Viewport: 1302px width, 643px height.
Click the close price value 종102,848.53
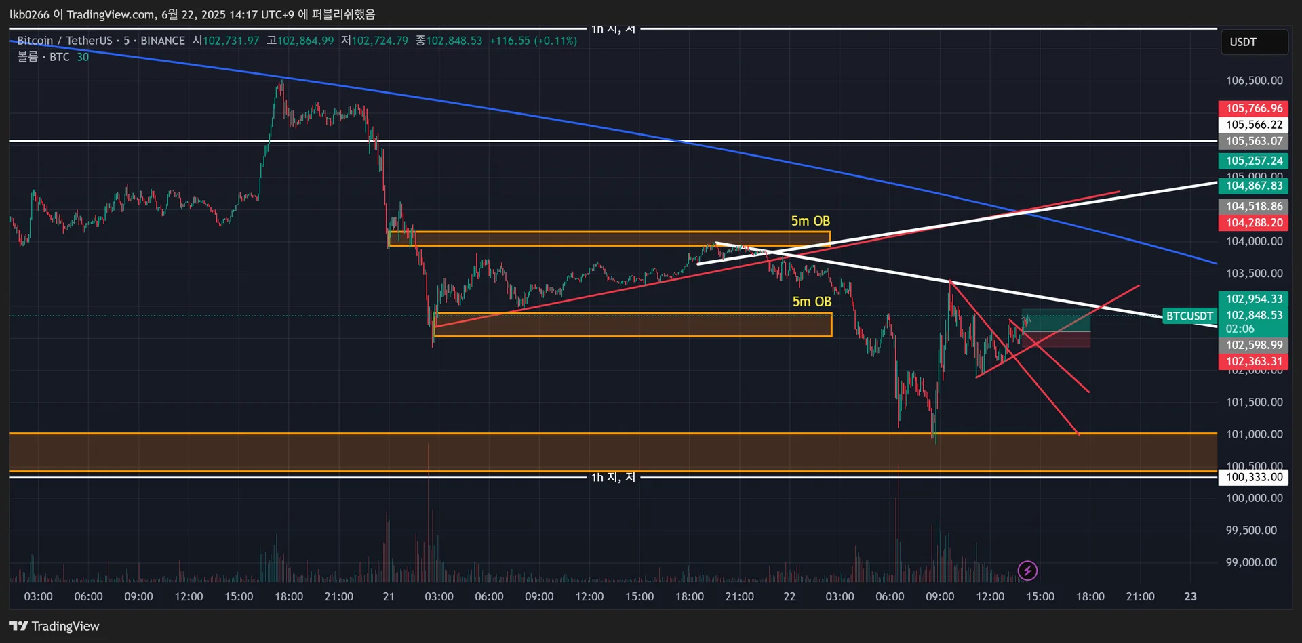click(449, 41)
